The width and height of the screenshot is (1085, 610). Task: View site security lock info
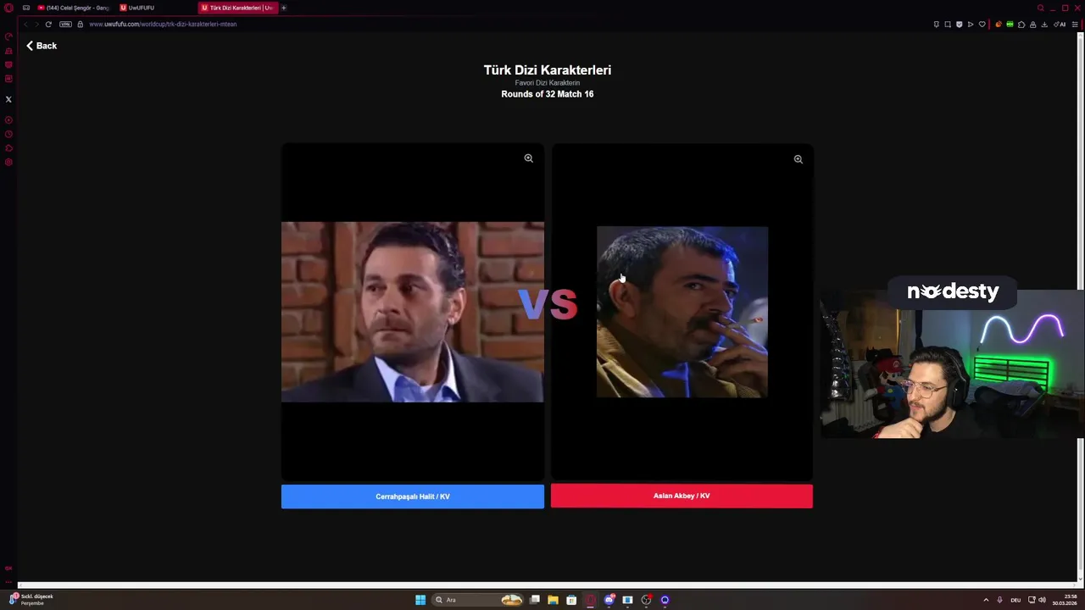(81, 24)
